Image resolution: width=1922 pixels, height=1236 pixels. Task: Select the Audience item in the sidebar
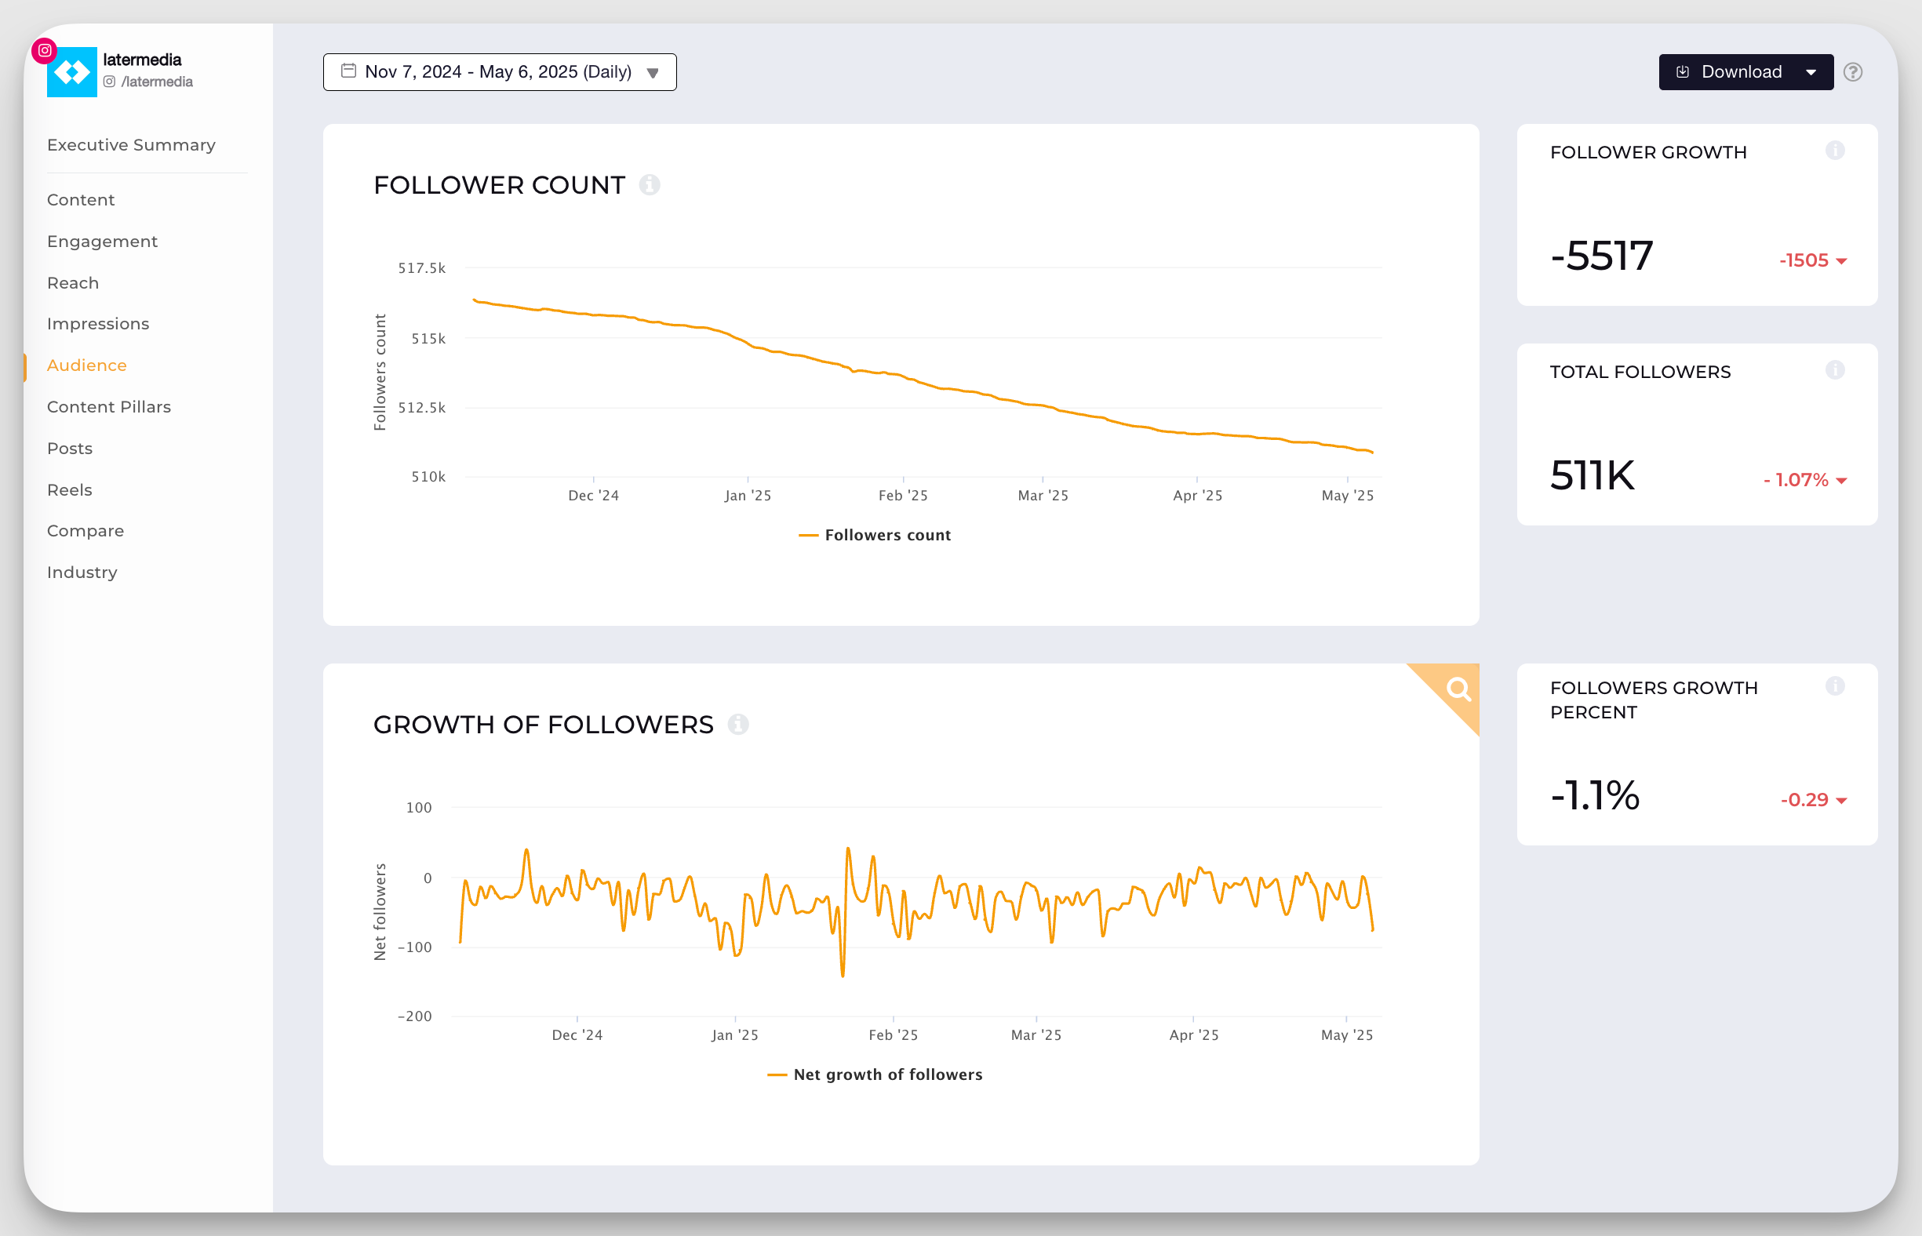[x=87, y=365]
